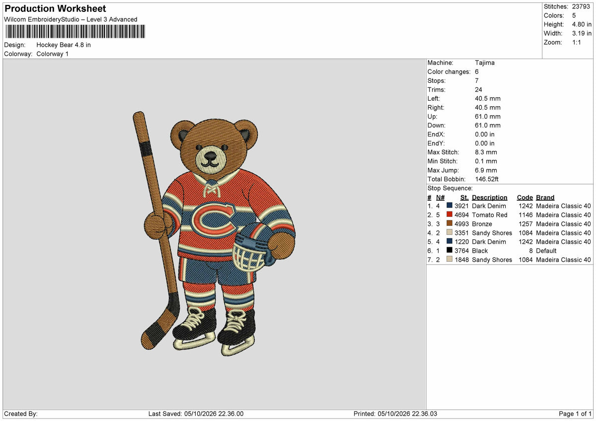
Task: Click the Total Bobbin value 146.52ft
Action: [488, 179]
